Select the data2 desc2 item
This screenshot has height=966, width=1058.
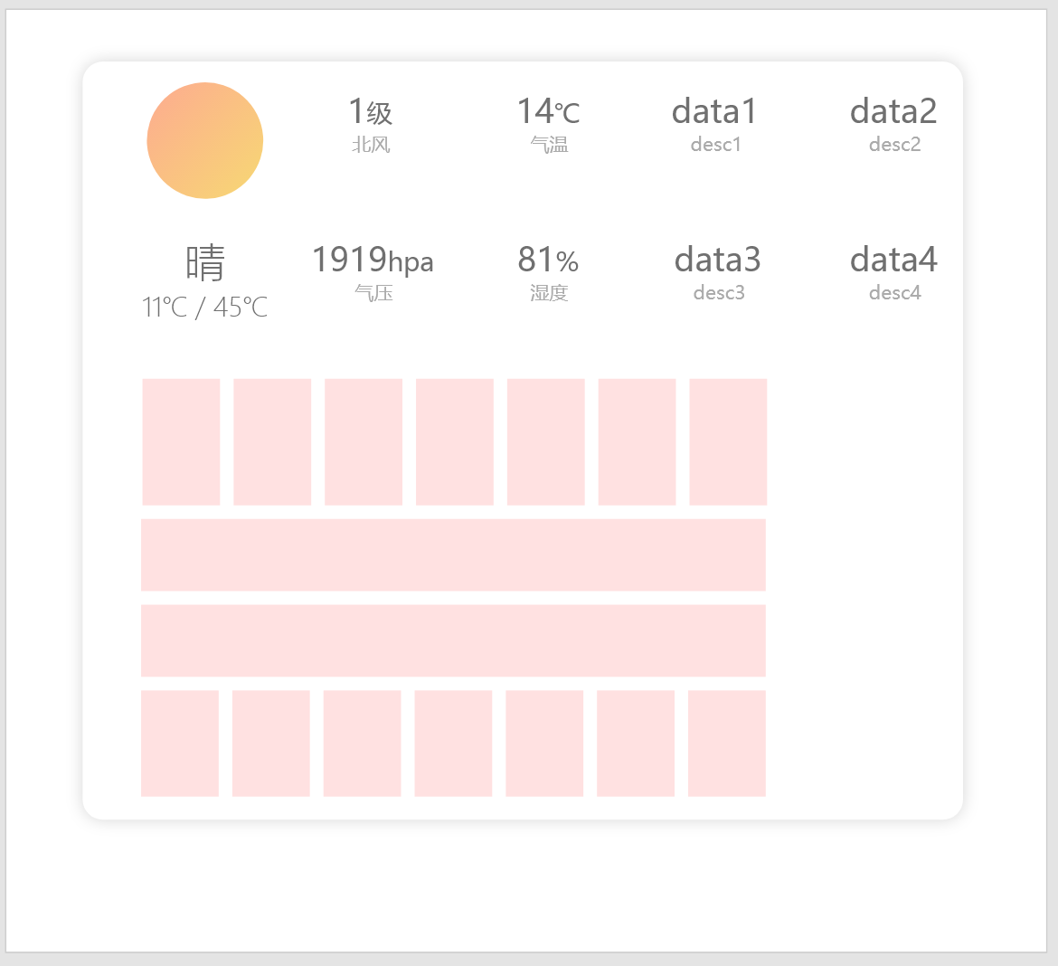[x=894, y=125]
